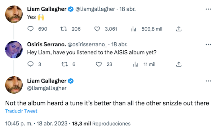
Task: Click Traducir Tweet link
Action: click(x=21, y=111)
